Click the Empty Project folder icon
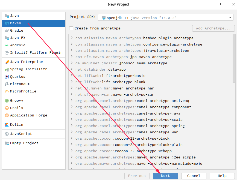 click(7, 143)
